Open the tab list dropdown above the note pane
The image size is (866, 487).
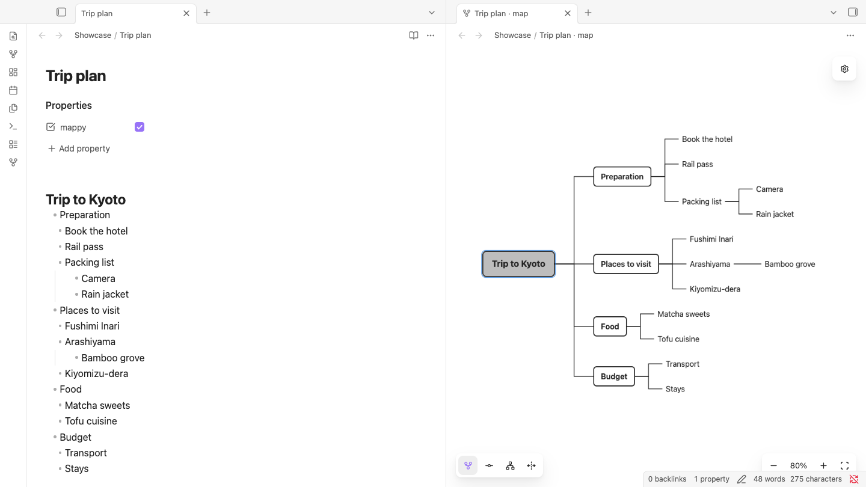(x=432, y=13)
